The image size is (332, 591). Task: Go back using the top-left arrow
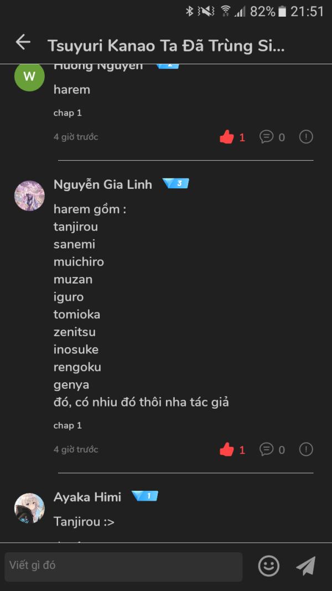pos(22,42)
